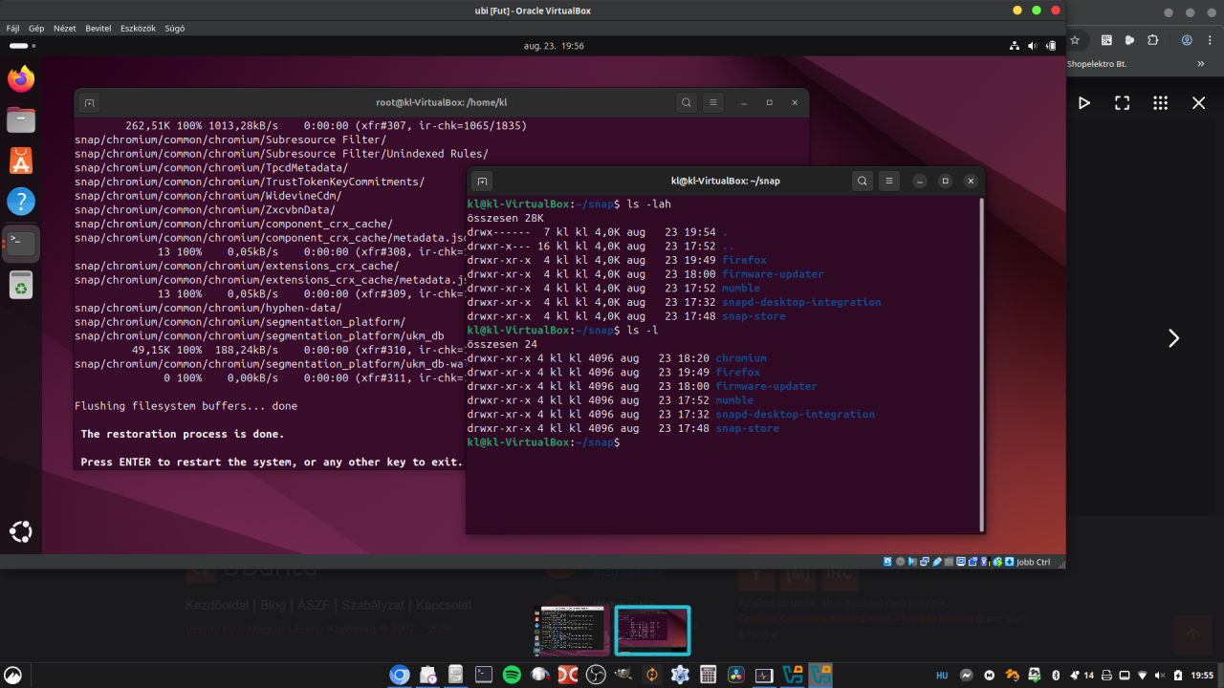The height and width of the screenshot is (688, 1224).
Task: Click search icon in the ~/snap terminal
Action: pyautogui.click(x=863, y=181)
